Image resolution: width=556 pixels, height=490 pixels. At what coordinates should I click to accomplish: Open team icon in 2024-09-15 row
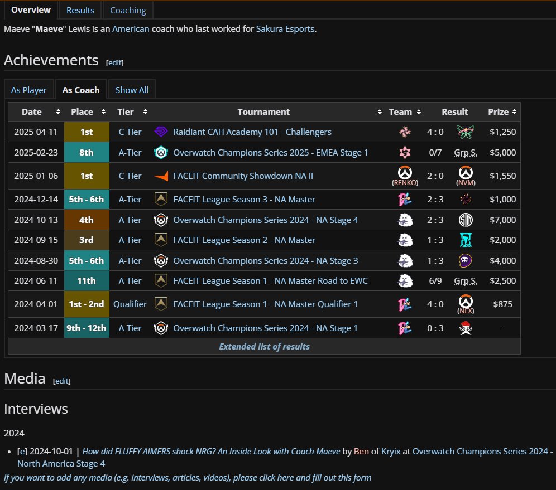pos(405,240)
